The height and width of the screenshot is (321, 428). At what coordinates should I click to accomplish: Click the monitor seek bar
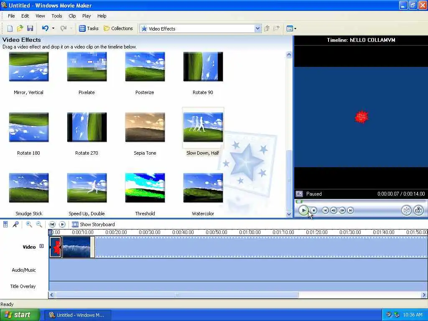click(x=361, y=202)
